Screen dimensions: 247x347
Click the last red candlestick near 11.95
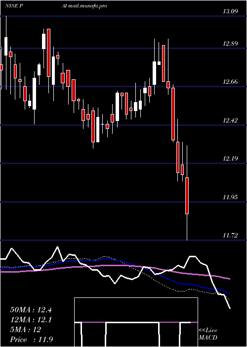click(187, 196)
